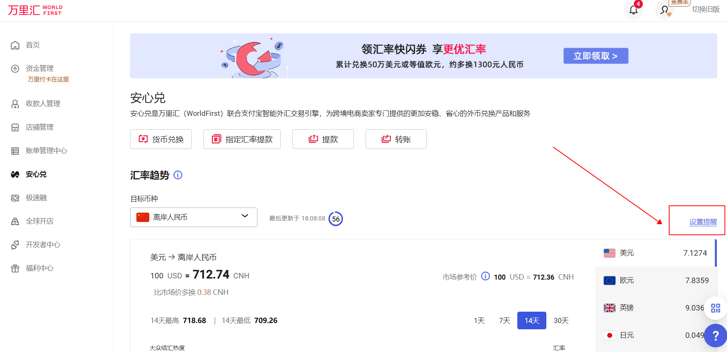Click the 立即领取 banner button
Viewport: 727px width, 352px height.
(595, 56)
